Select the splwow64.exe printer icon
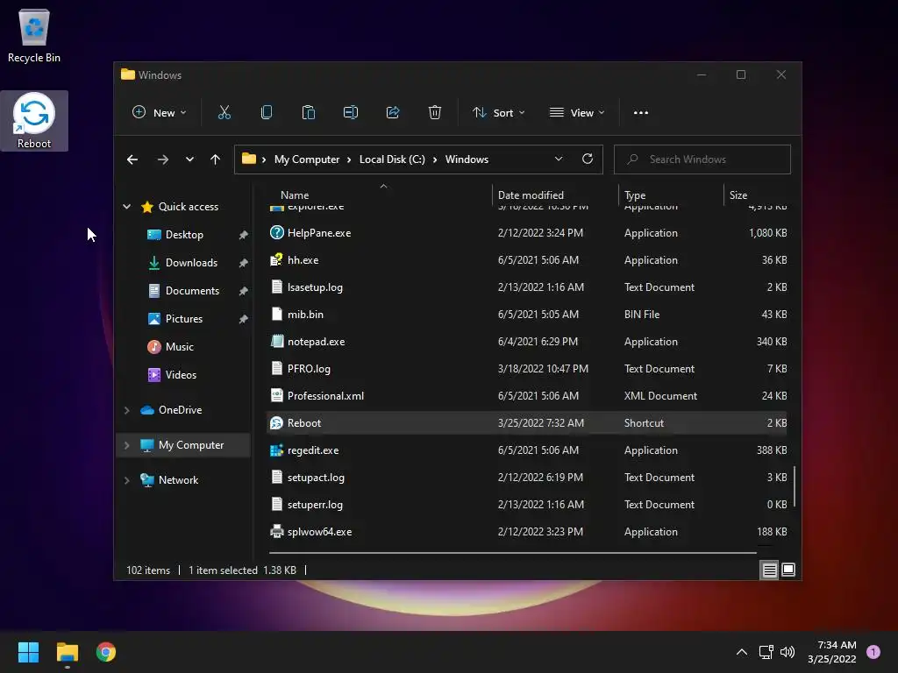The width and height of the screenshot is (898, 673). pyautogui.click(x=276, y=532)
